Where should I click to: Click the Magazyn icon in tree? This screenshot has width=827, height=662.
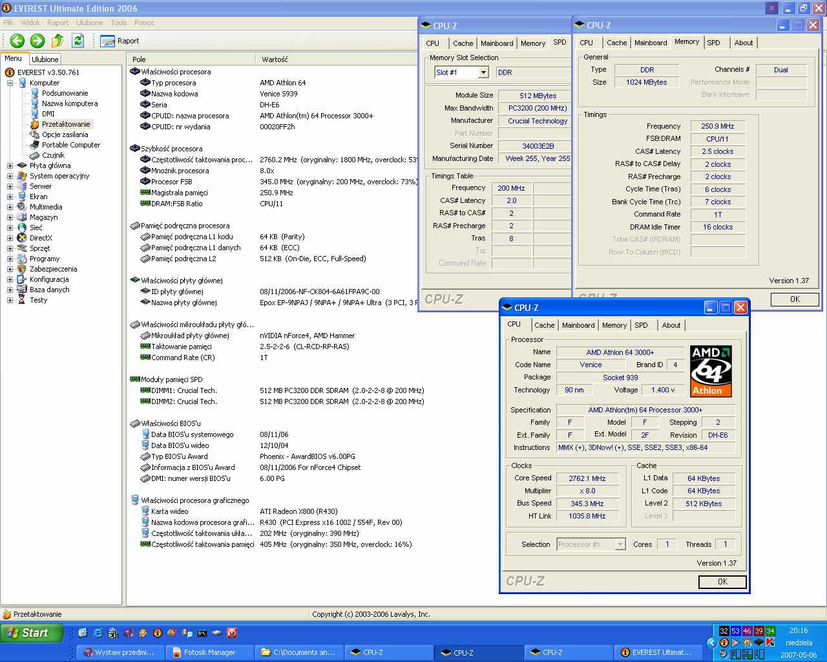click(x=22, y=217)
